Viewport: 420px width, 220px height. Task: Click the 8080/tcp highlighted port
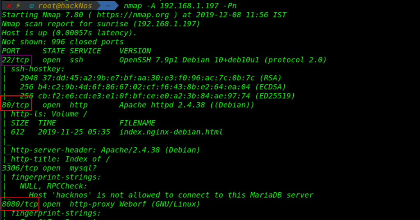point(20,204)
